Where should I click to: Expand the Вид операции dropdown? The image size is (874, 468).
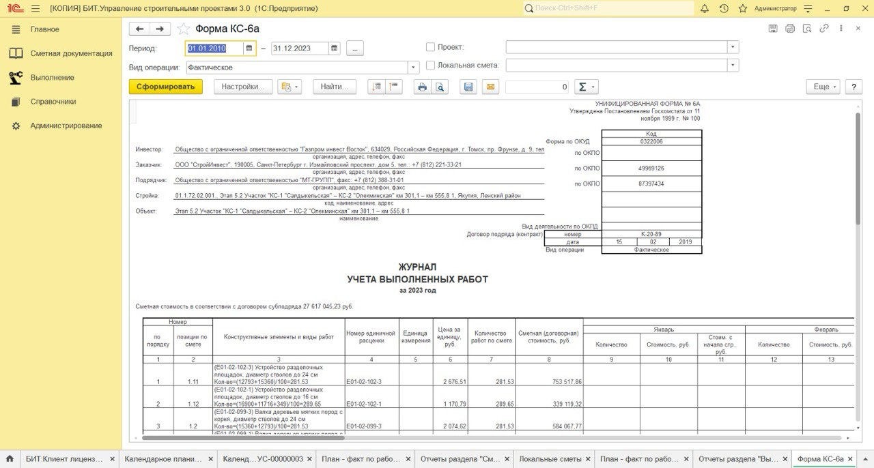tap(413, 68)
